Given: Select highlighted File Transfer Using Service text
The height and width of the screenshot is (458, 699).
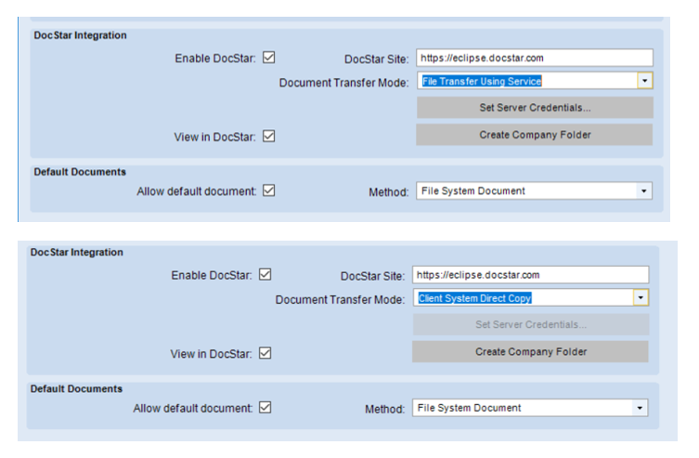Looking at the screenshot, I should pos(482,81).
